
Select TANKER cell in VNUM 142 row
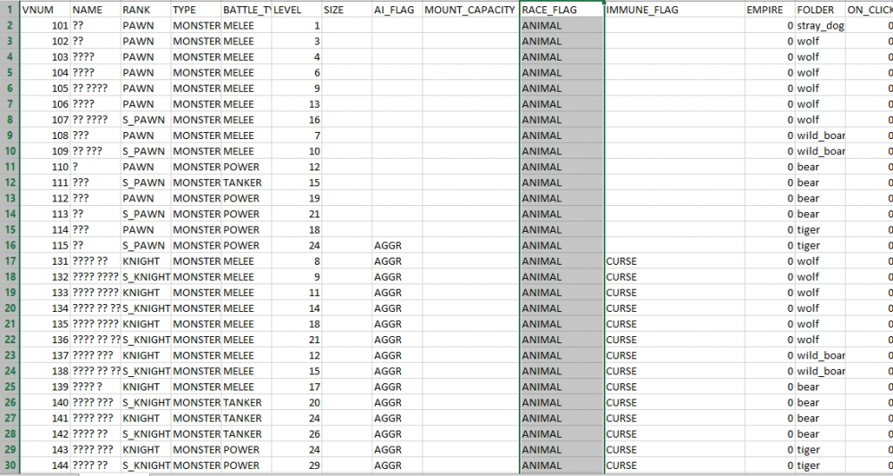246,434
